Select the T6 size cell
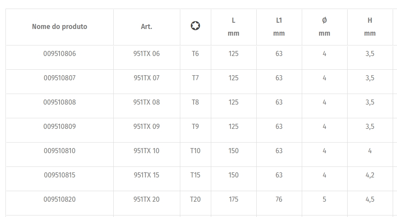The height and width of the screenshot is (217, 397). point(195,54)
